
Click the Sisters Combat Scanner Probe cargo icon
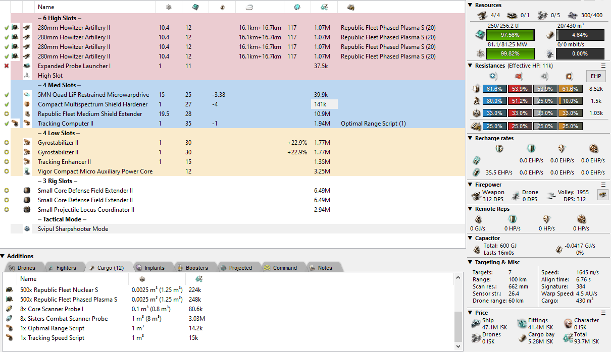(9, 319)
